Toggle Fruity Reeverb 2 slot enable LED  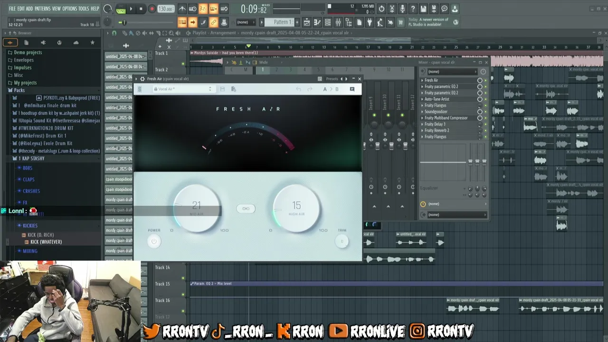[485, 131]
